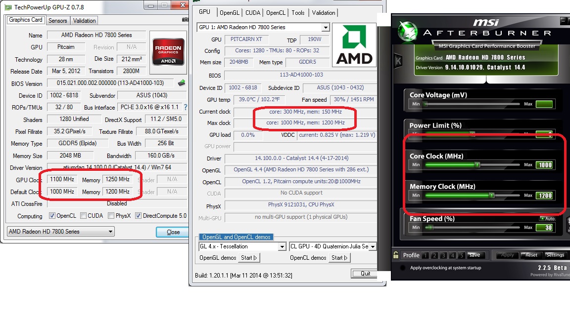Select Afterburner profile slot 1

426,255
